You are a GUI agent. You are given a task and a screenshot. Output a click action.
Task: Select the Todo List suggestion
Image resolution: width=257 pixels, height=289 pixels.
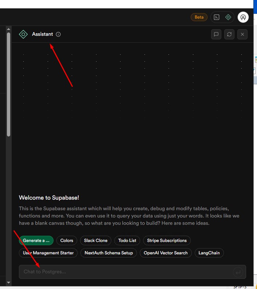pos(127,240)
